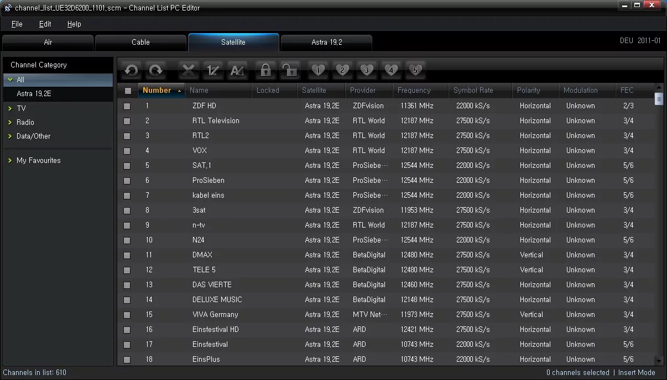
Task: Click TELE 5 channel name
Action: tap(204, 270)
